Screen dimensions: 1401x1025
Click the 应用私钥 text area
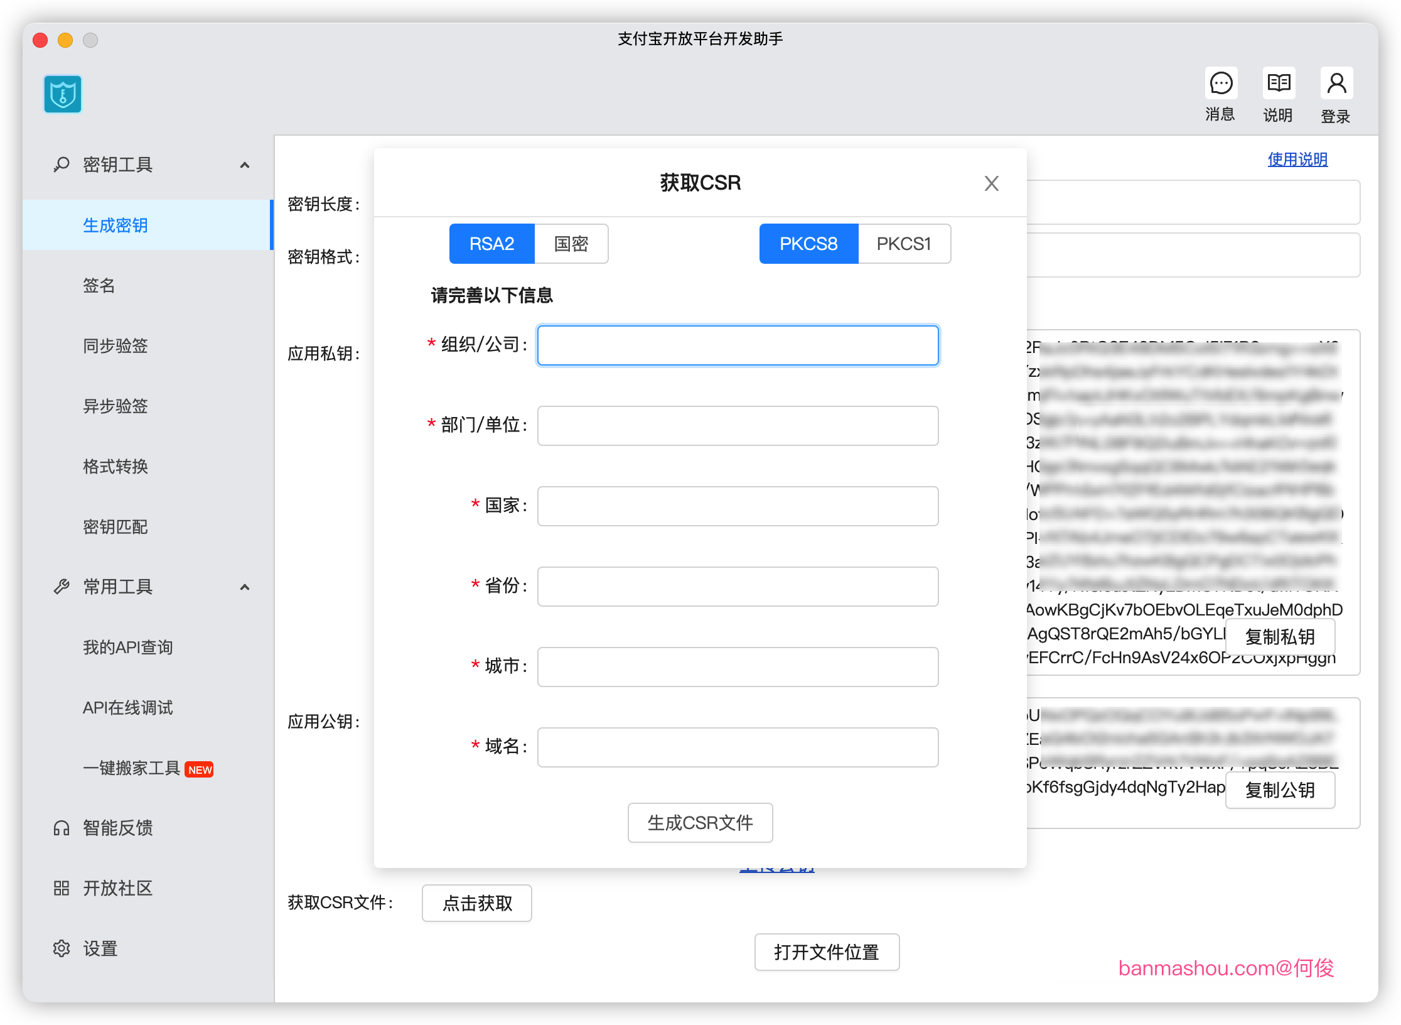coord(1193,502)
